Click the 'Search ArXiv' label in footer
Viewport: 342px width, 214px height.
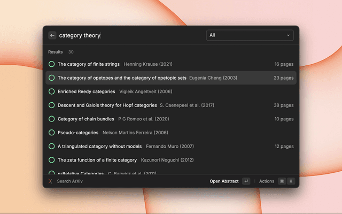(x=70, y=181)
